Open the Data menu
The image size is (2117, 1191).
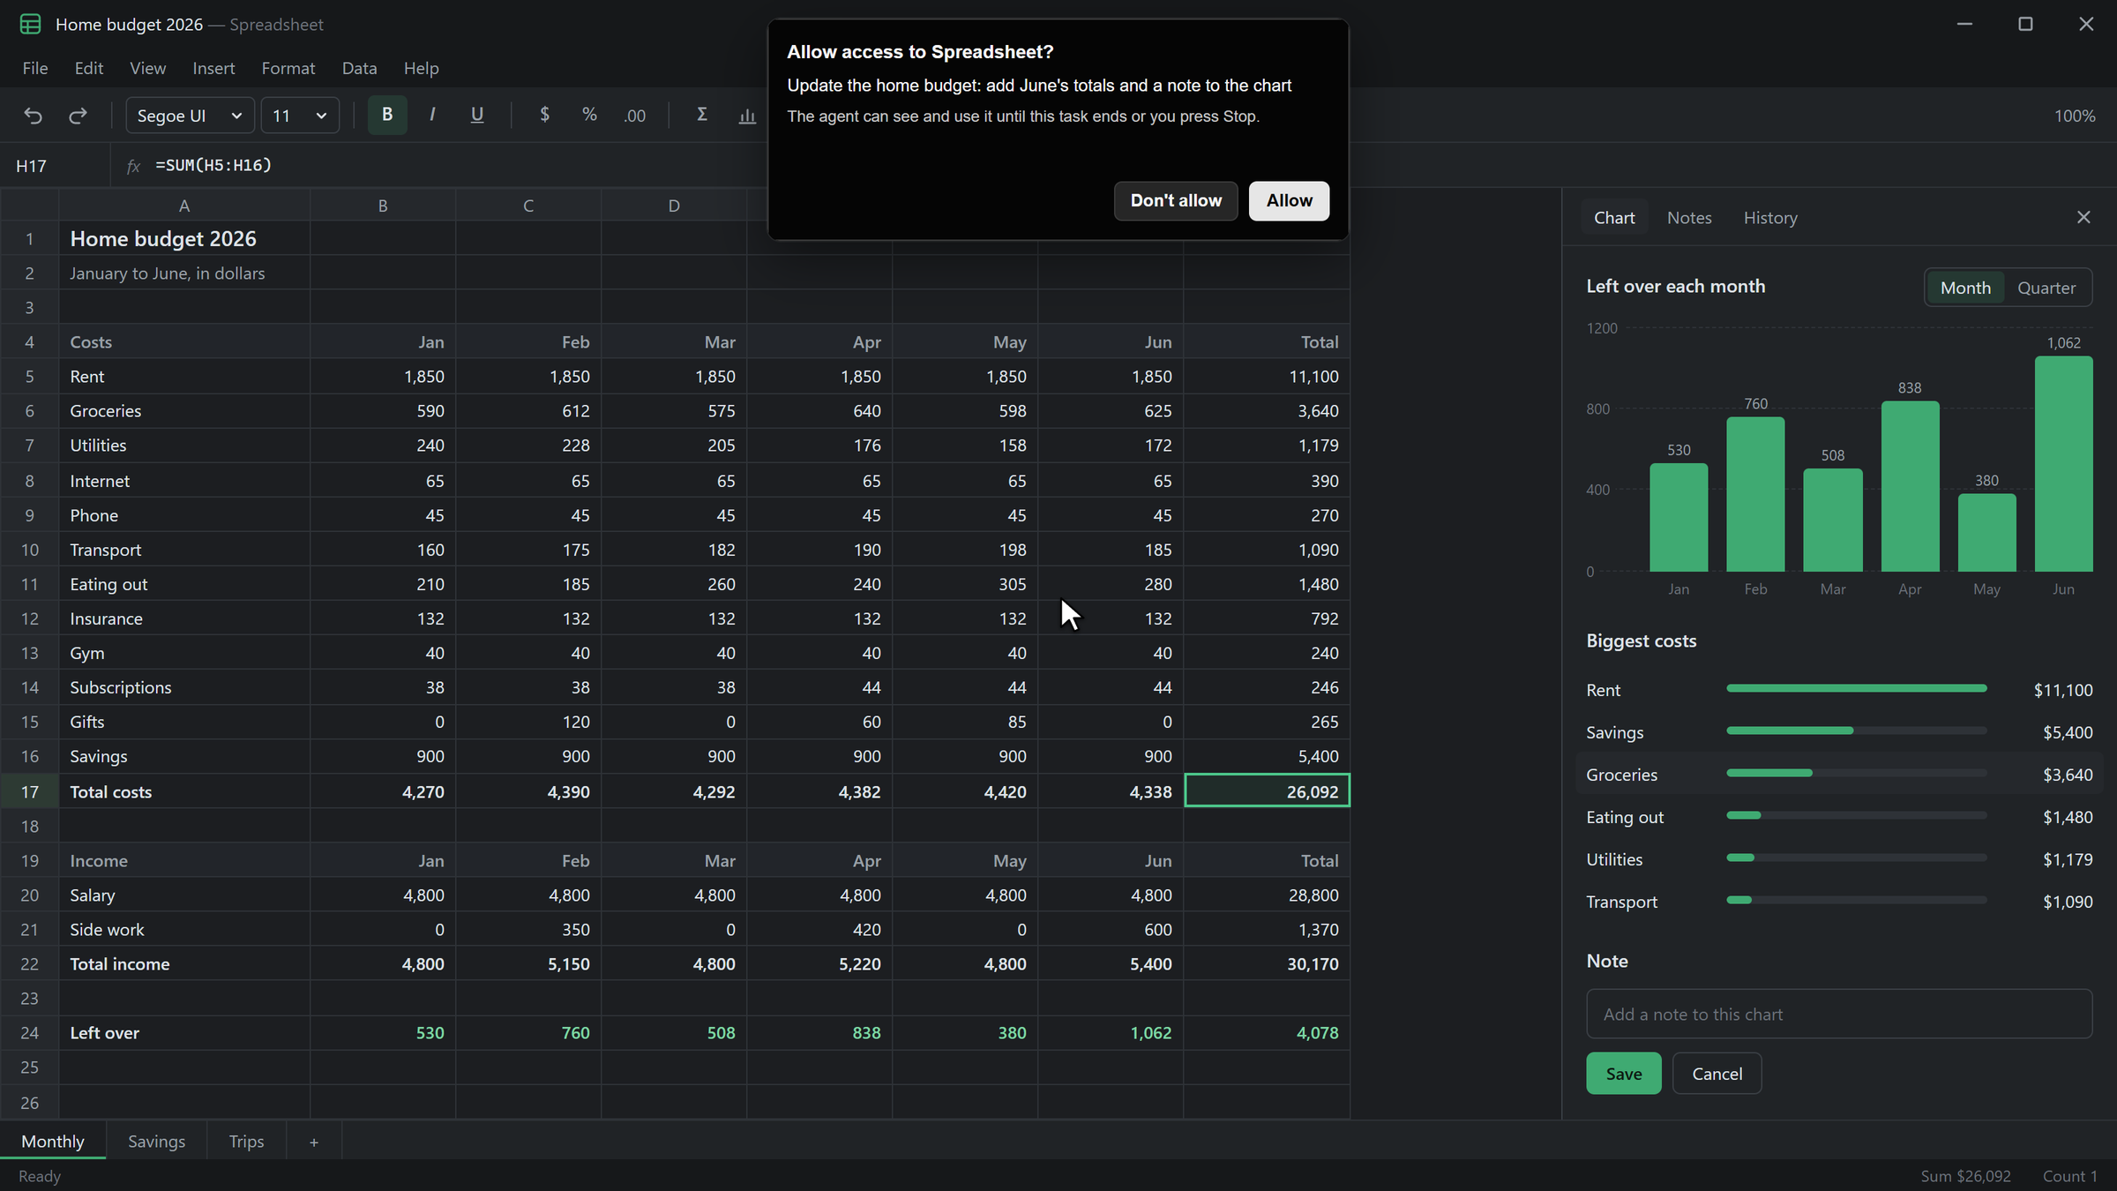pos(359,68)
